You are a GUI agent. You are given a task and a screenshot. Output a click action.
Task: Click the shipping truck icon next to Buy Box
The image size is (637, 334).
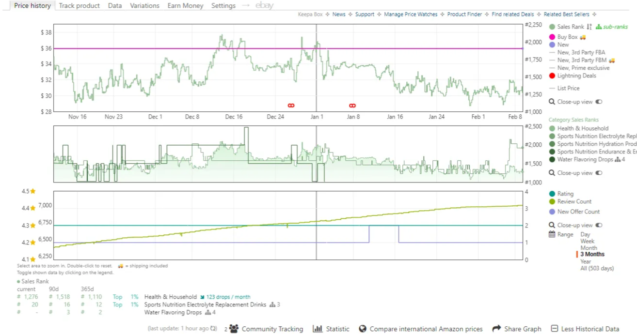pyautogui.click(x=583, y=37)
